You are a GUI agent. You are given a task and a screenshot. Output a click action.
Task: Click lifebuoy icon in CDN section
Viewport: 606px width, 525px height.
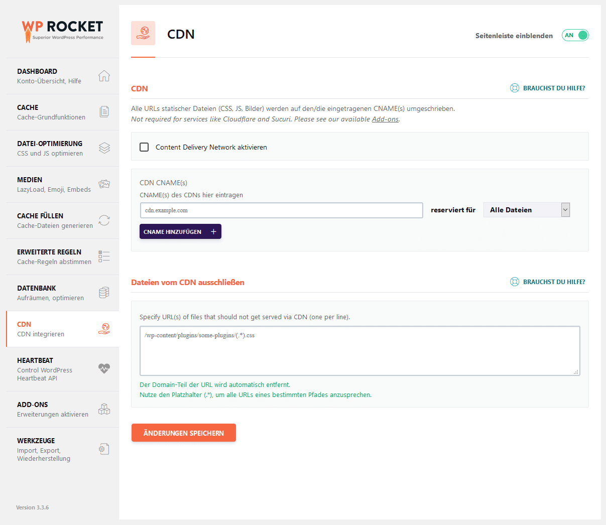click(515, 88)
